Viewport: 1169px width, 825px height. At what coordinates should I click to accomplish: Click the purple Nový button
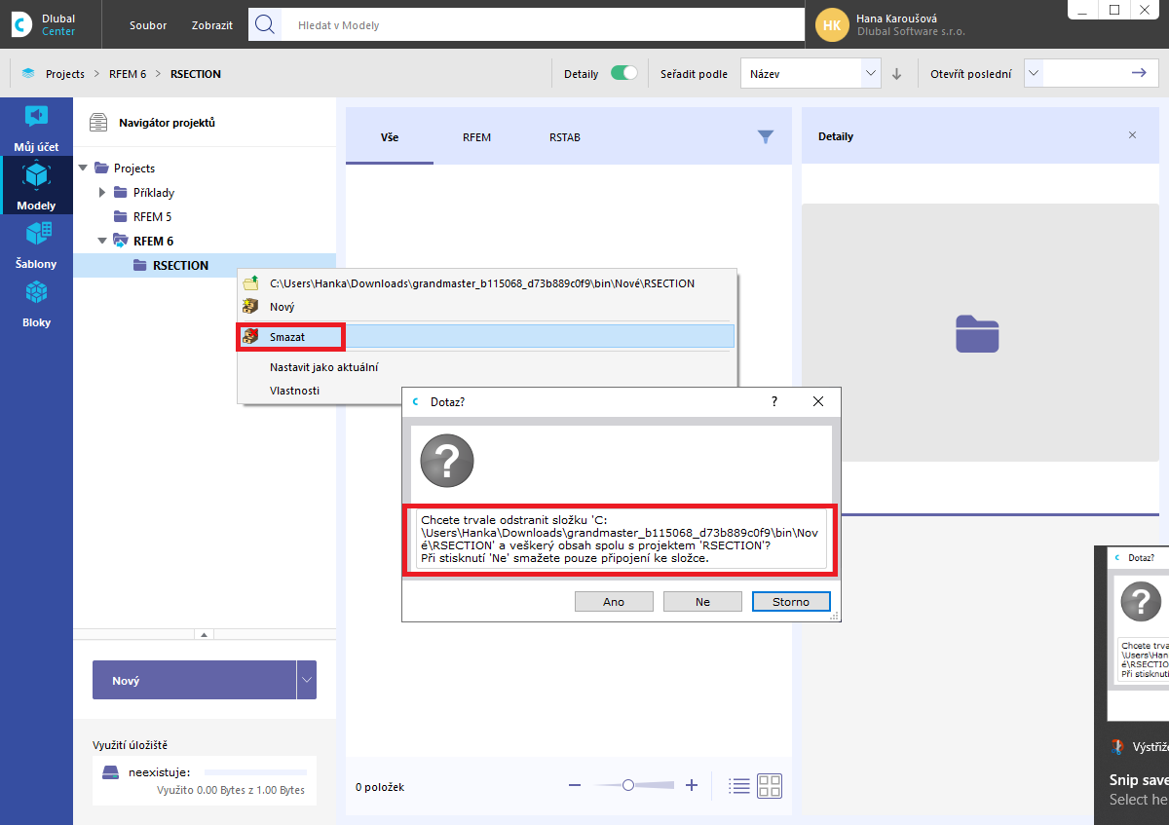pos(194,680)
